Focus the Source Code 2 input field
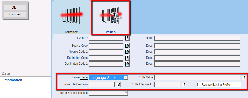The width and height of the screenshot is (248, 98). click(106, 52)
